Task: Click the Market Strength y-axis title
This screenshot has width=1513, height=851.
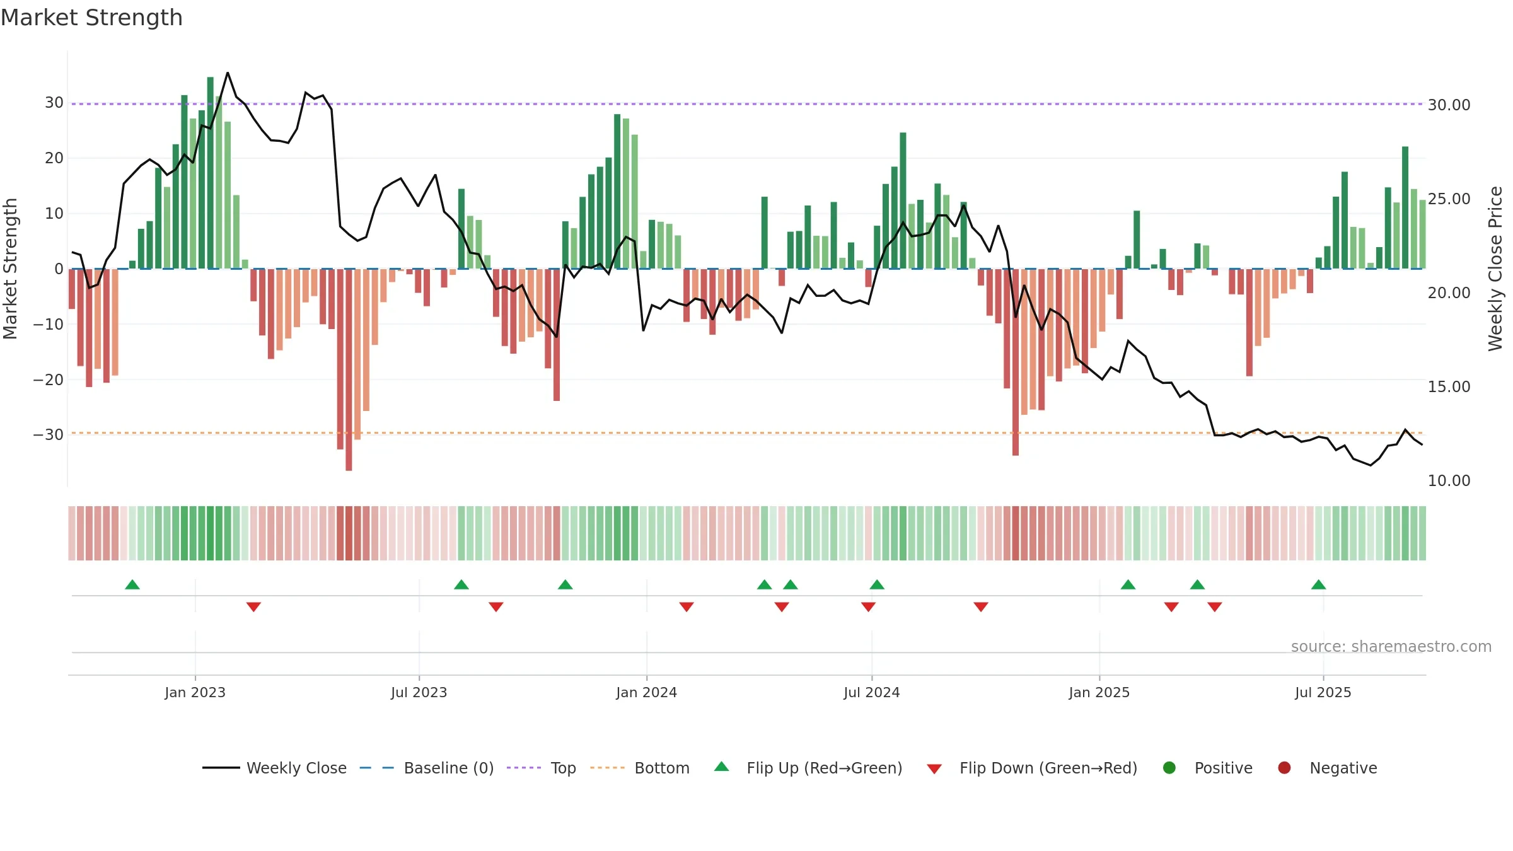Action: [10, 269]
